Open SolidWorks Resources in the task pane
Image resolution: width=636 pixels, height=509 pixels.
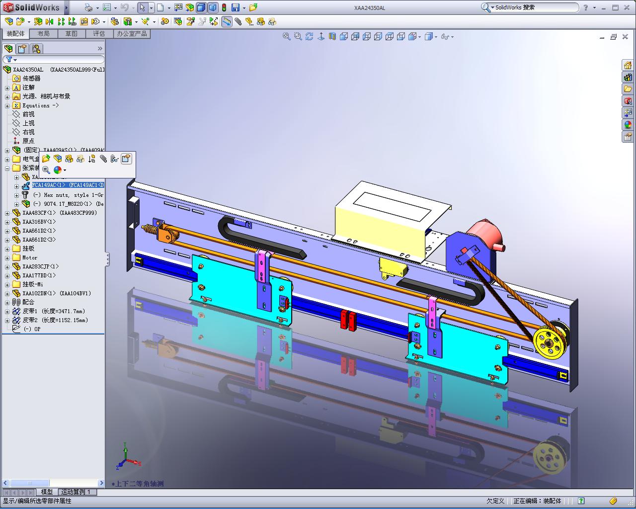pos(628,66)
